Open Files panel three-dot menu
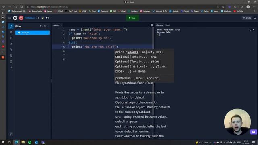258x145 pixels. tap(48, 26)
